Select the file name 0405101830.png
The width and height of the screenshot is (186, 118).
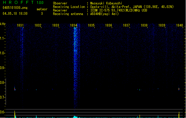[x=15, y=8]
